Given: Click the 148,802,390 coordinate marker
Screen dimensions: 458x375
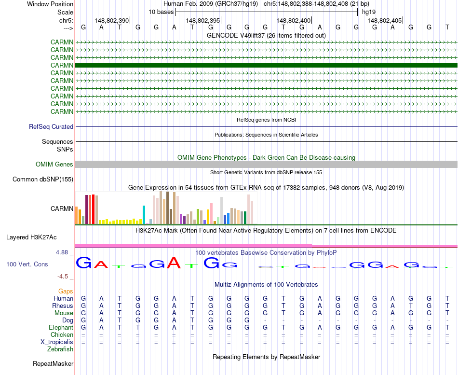Looking at the screenshot, I should (x=111, y=20).
